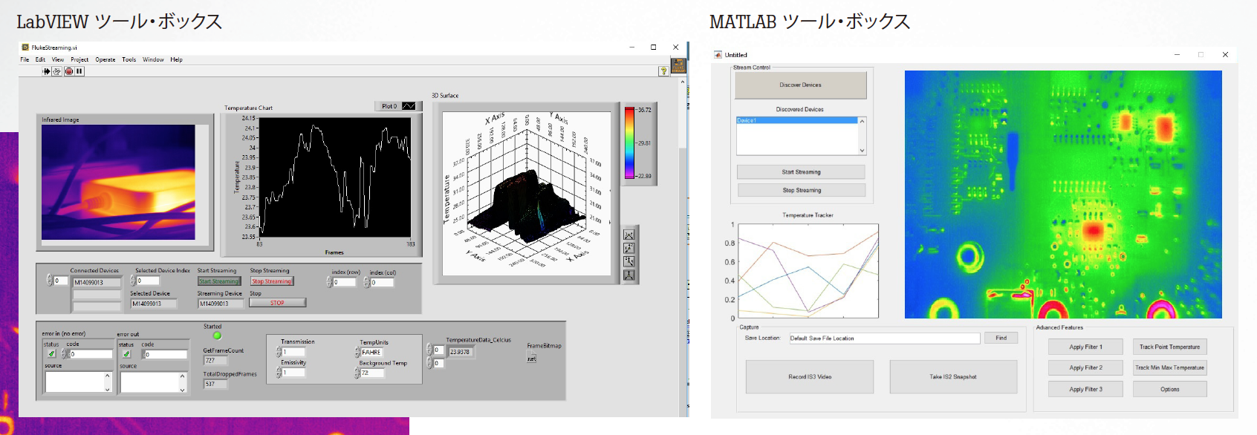Click the Take IS2 Snapshot button
Screen dimensions: 1257x435
[x=953, y=377]
